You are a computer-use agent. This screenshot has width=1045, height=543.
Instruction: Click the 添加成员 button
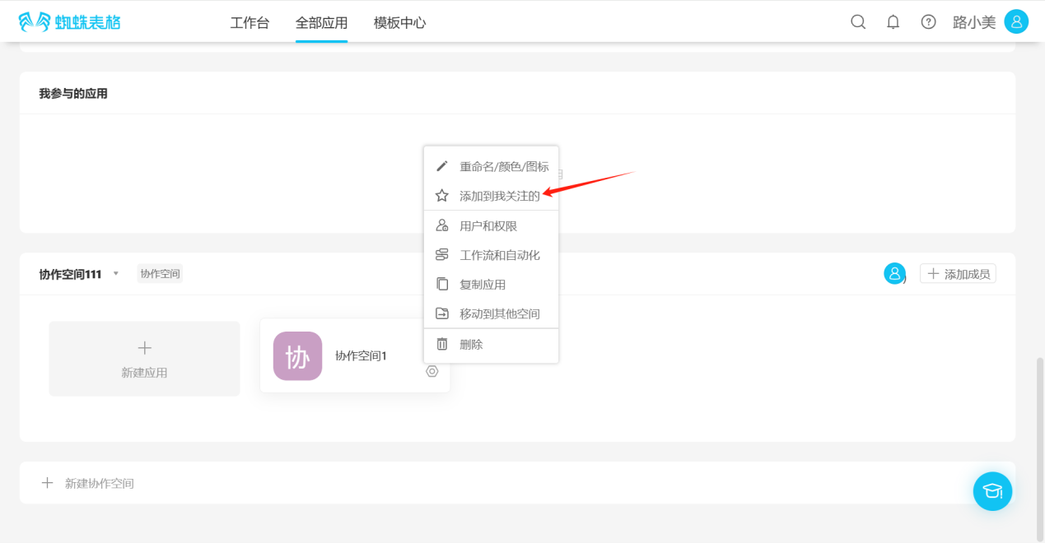click(958, 274)
